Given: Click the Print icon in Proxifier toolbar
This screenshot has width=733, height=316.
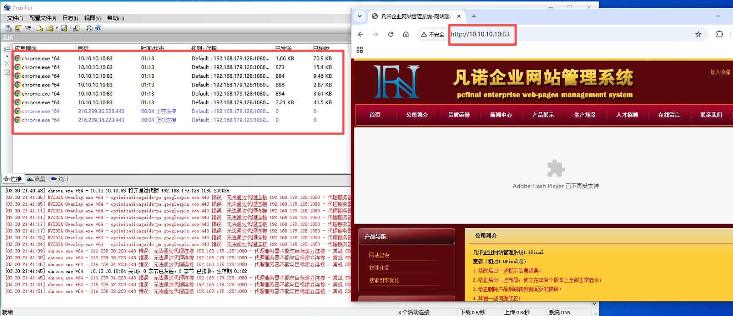Looking at the screenshot, I should [89, 28].
